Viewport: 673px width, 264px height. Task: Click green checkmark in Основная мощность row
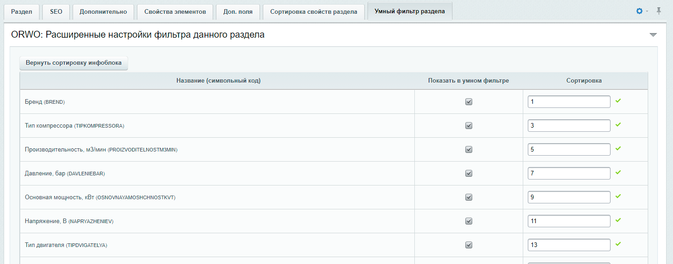click(618, 196)
